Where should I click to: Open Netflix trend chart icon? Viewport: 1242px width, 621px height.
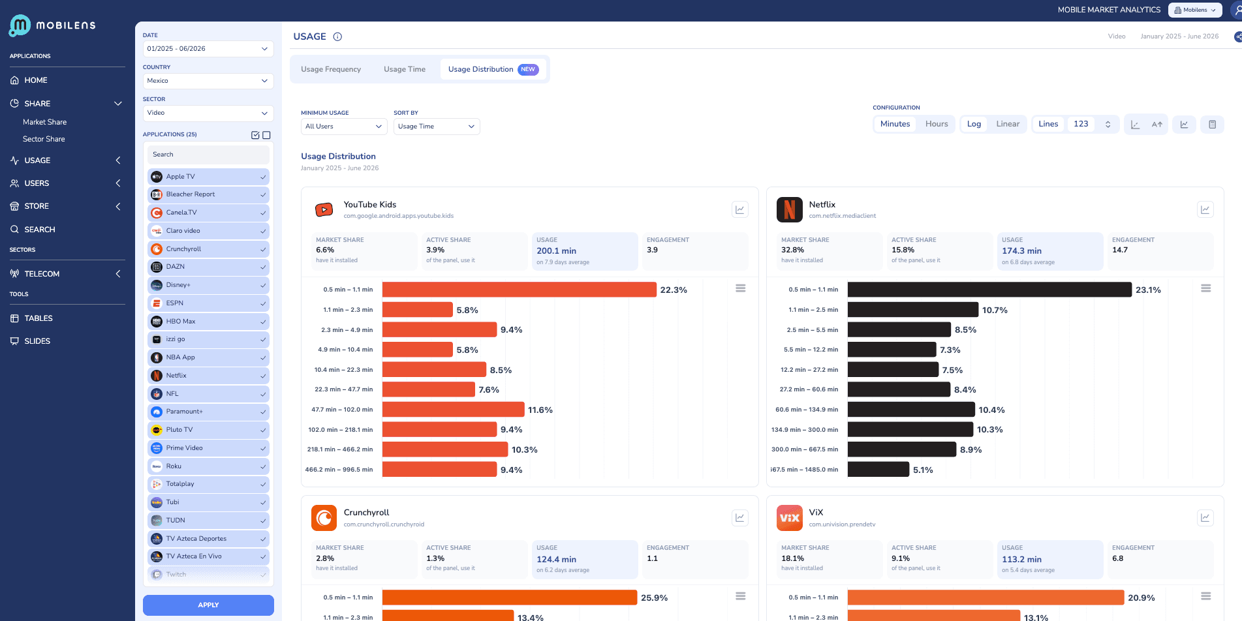[1205, 209]
